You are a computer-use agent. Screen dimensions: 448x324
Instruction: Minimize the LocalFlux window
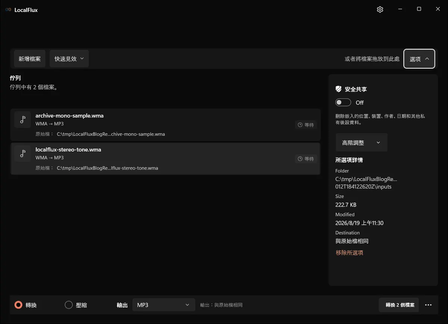[400, 9]
